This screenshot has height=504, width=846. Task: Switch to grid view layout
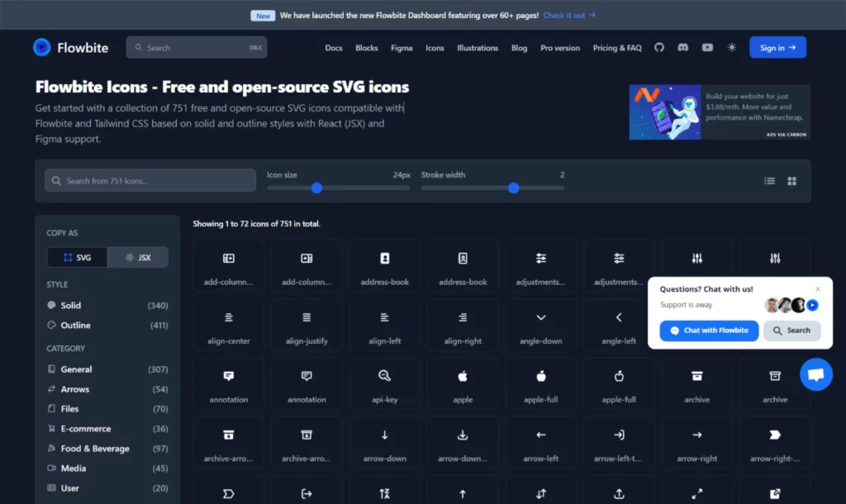791,181
